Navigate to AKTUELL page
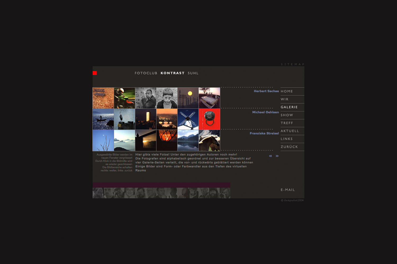The height and width of the screenshot is (264, 397). [x=290, y=131]
